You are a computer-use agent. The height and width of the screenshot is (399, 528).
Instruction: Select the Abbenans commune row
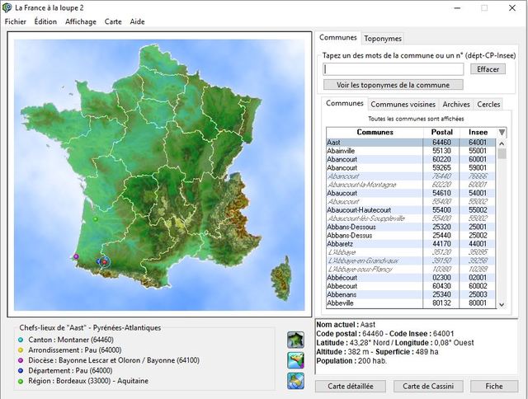411,294
